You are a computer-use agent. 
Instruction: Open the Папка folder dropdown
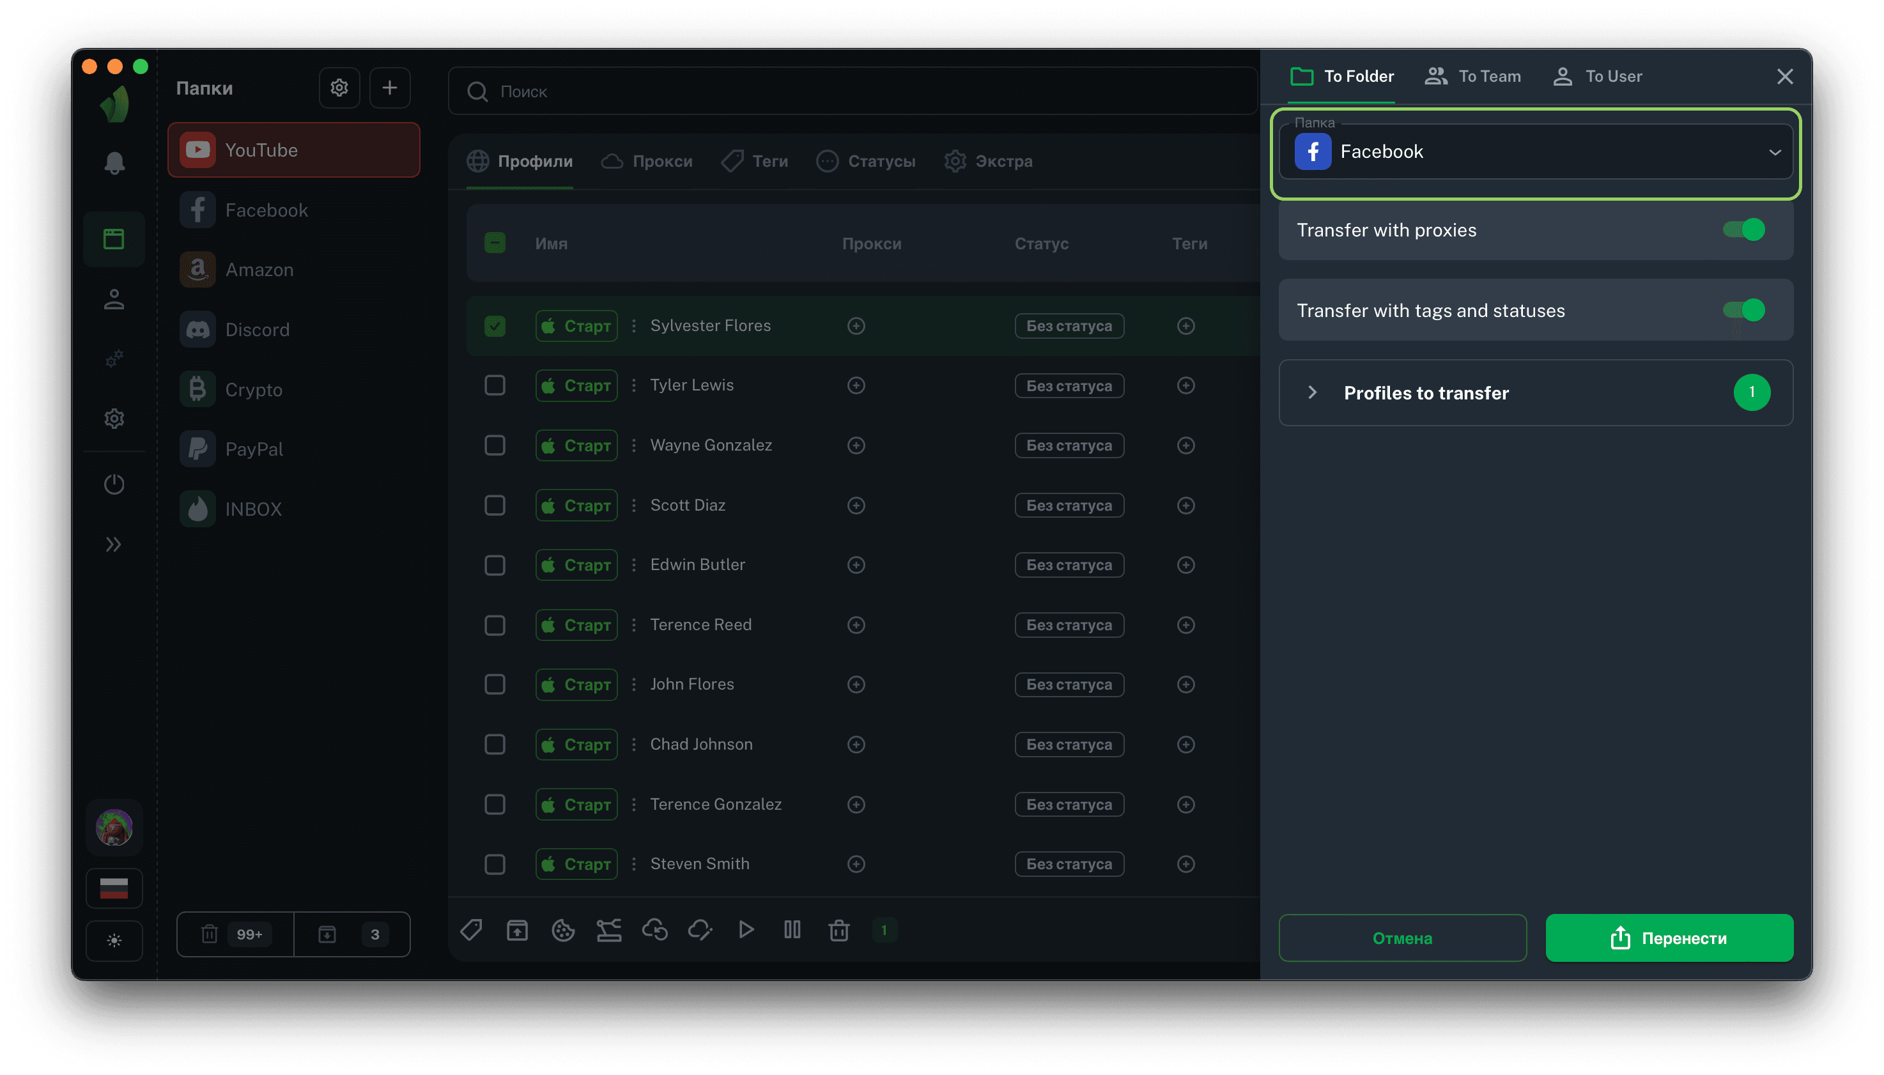point(1536,151)
